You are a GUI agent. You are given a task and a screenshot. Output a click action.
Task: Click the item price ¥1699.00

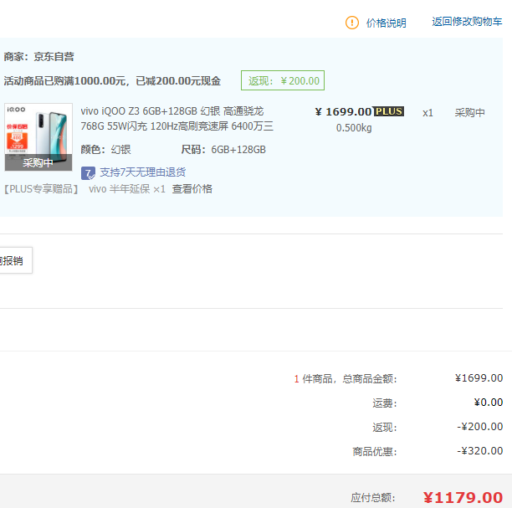(343, 112)
